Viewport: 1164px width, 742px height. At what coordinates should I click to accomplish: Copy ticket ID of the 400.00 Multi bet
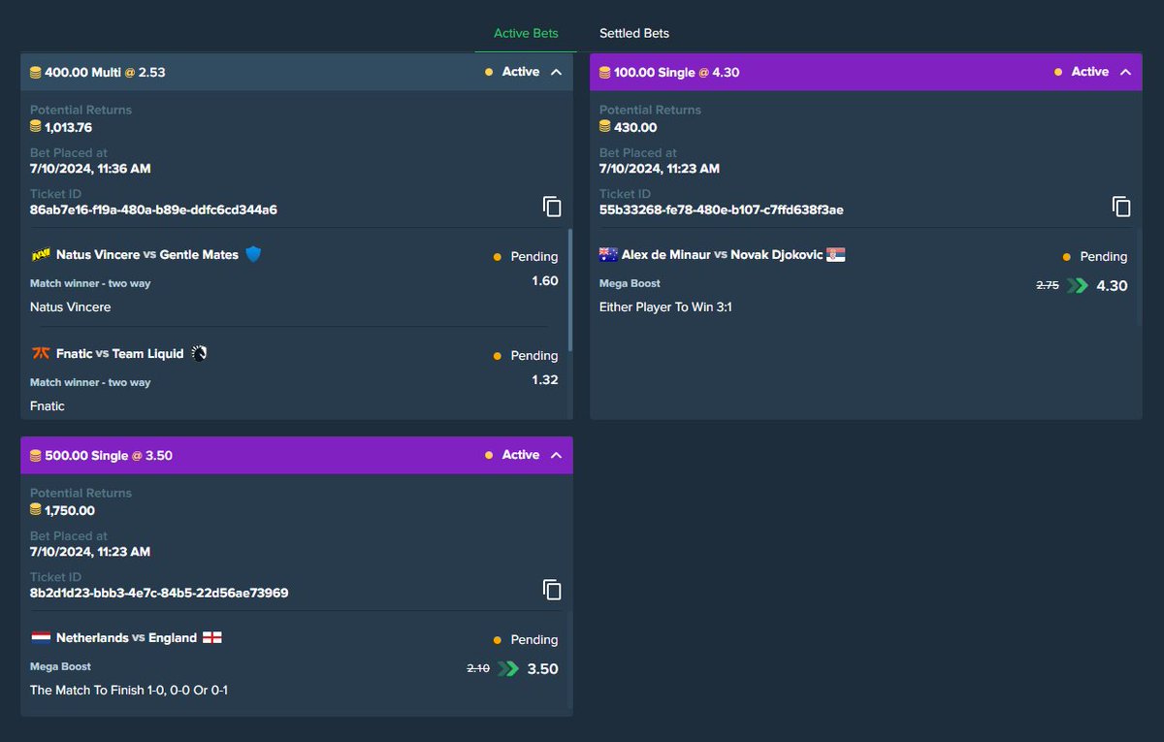(x=552, y=207)
